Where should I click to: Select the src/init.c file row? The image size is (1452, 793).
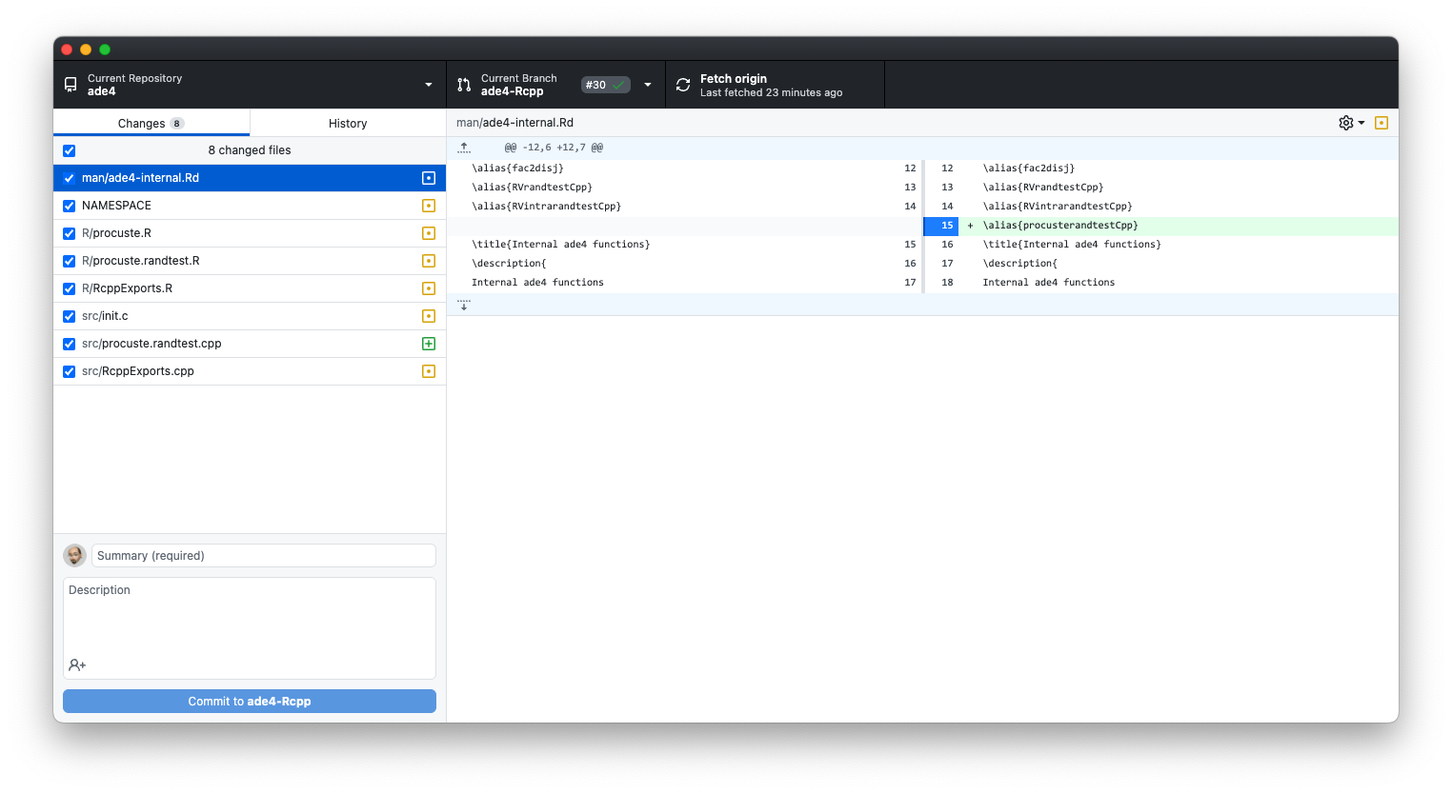250,316
